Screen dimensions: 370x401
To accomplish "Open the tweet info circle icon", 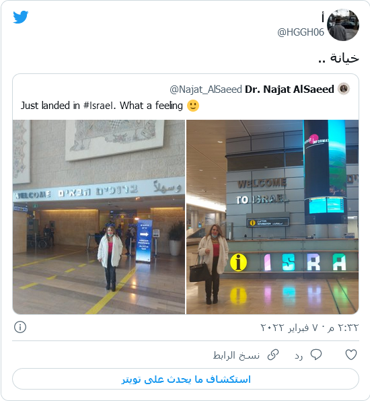I will coord(20,327).
